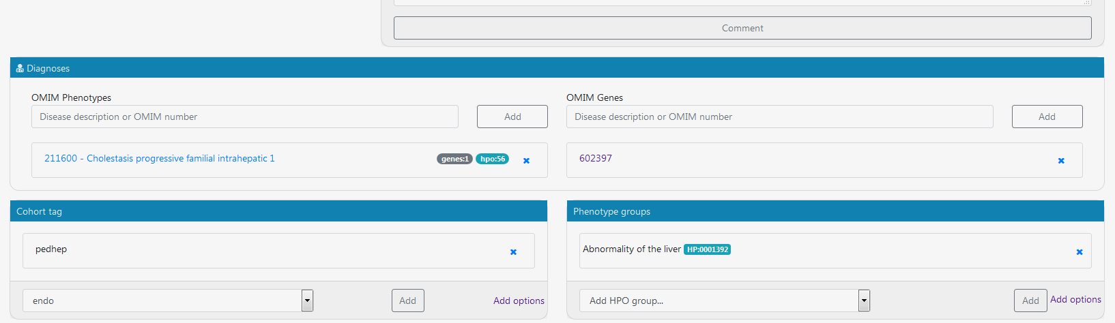Click the hpo:56 badge
The height and width of the screenshot is (323, 1115).
[492, 159]
